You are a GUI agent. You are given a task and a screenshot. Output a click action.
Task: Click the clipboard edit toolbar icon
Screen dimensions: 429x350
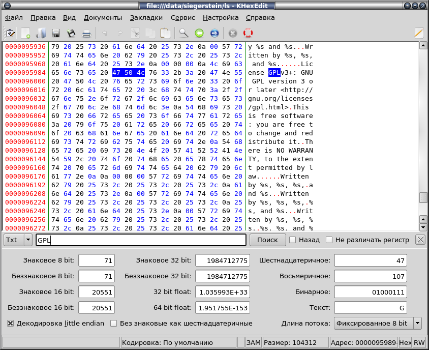pyautogui.click(x=10, y=33)
